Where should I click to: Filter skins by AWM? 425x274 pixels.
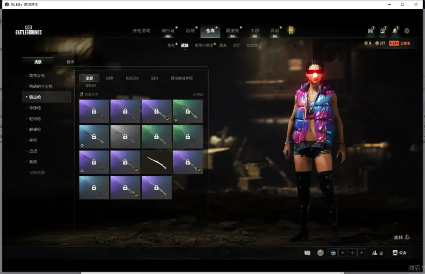pyautogui.click(x=109, y=78)
